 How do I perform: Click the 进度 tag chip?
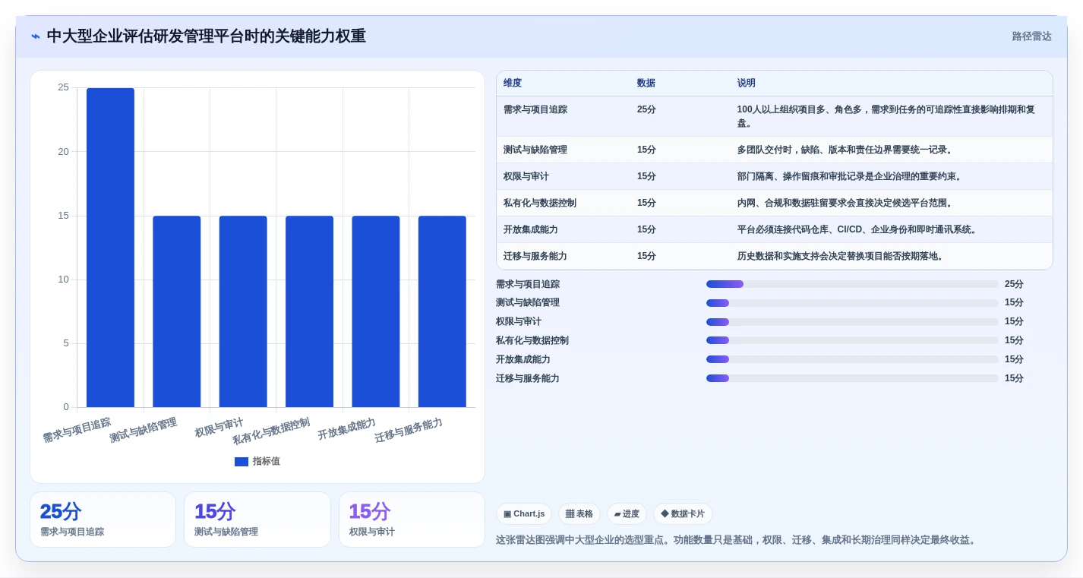point(627,514)
